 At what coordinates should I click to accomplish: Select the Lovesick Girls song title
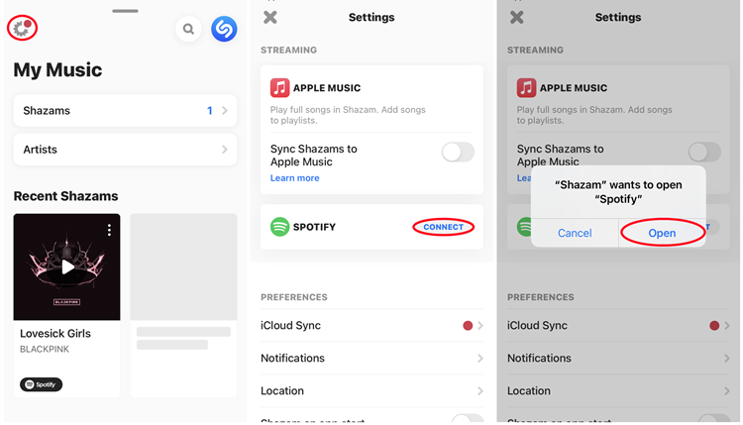point(55,334)
